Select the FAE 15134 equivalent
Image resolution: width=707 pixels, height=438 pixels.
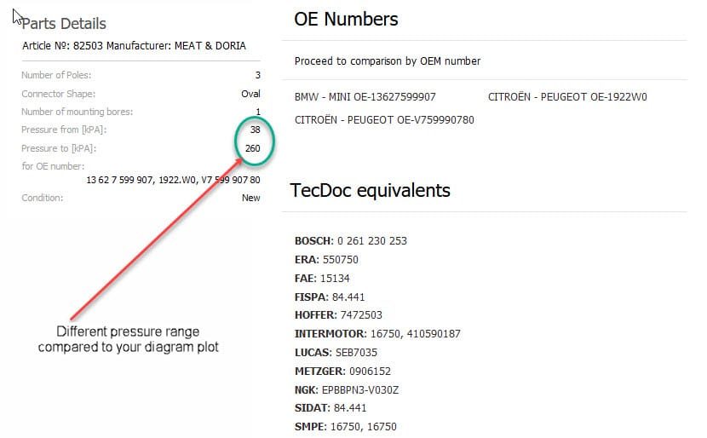(x=322, y=279)
